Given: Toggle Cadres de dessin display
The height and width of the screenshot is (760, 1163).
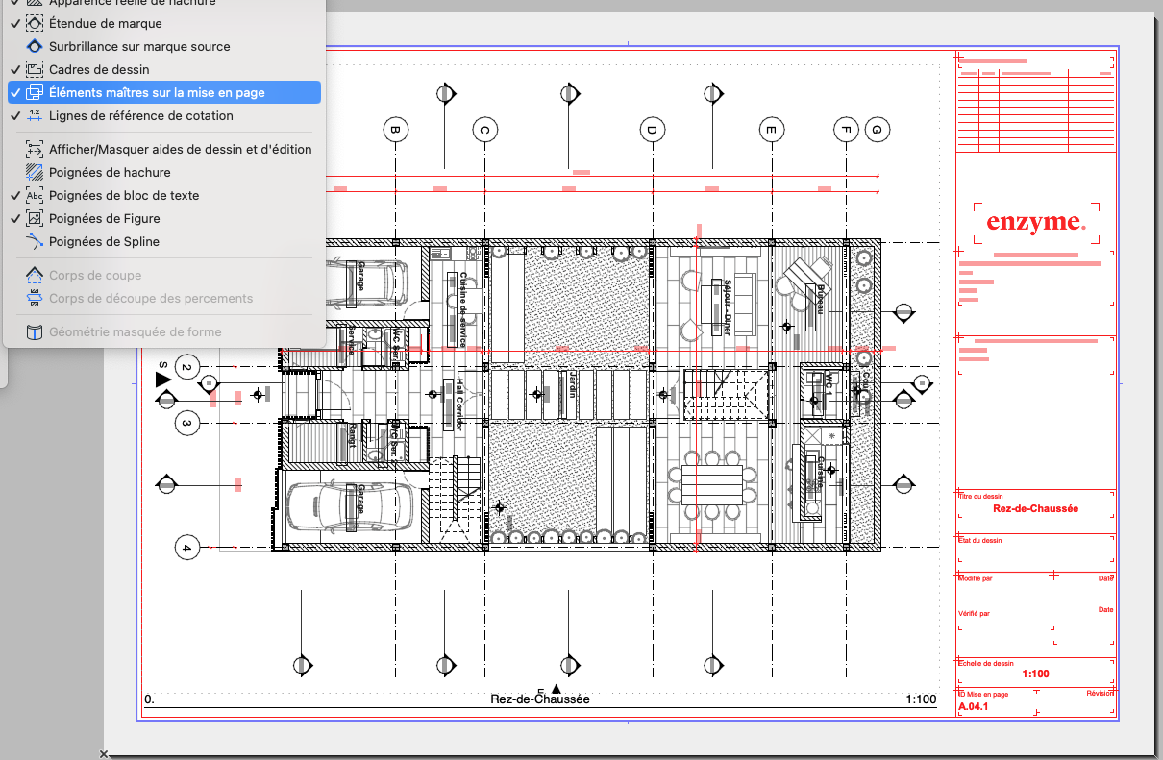Looking at the screenshot, I should point(163,69).
